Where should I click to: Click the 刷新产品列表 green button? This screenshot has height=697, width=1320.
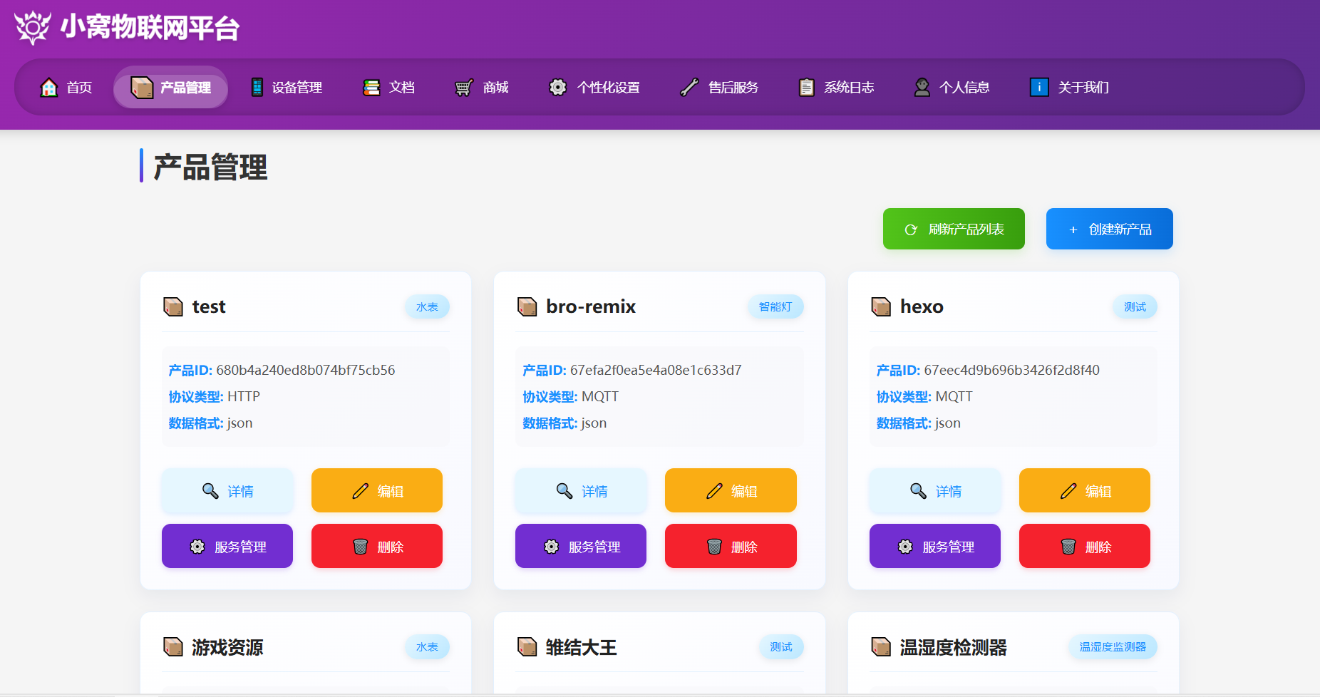click(x=954, y=229)
